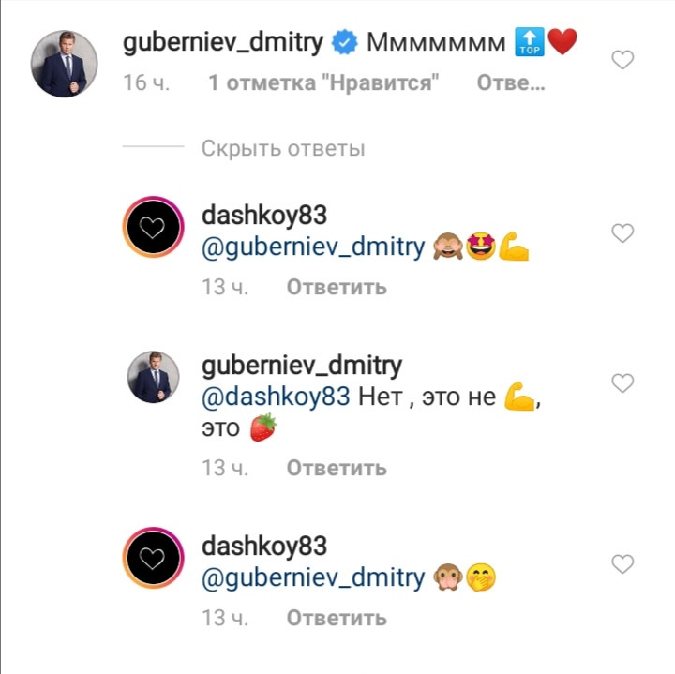Image resolution: width=675 pixels, height=674 pixels.
Task: Like dashkoy83's first reply with heart icon
Action: [x=622, y=232]
